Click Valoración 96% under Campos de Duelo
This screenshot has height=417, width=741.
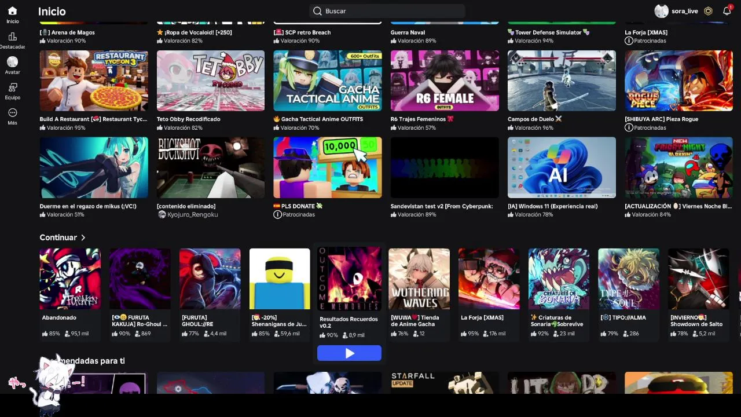pos(530,127)
